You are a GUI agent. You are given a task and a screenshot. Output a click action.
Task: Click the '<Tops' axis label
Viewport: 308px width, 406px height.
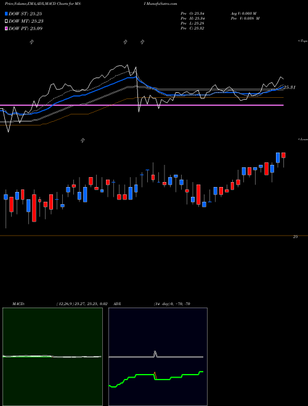[x=303, y=41]
